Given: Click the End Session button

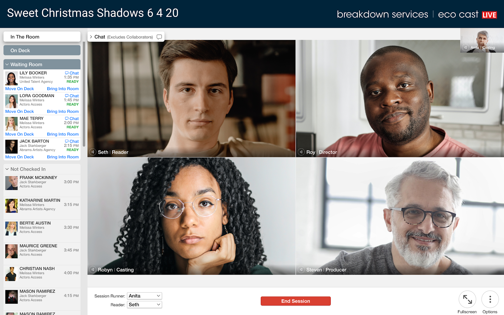Looking at the screenshot, I should [x=296, y=301].
